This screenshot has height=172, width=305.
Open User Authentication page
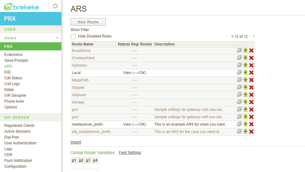tap(20, 143)
